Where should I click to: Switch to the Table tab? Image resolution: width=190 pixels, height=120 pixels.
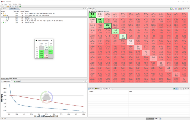click(x=97, y=89)
